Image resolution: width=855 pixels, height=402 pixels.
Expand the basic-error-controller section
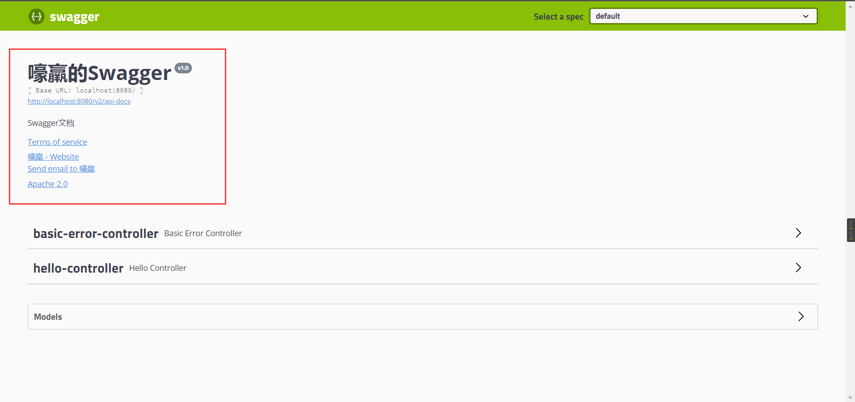click(423, 233)
